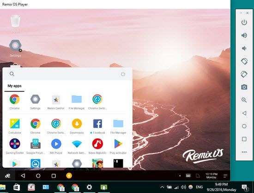
Task: Click the launcher search field
Action: pos(67,74)
